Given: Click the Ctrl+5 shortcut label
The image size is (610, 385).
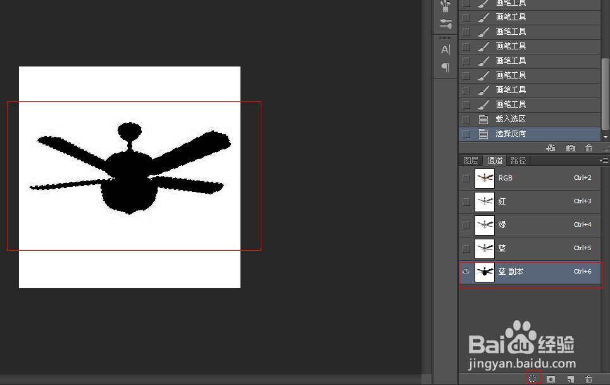Looking at the screenshot, I should click(582, 248).
